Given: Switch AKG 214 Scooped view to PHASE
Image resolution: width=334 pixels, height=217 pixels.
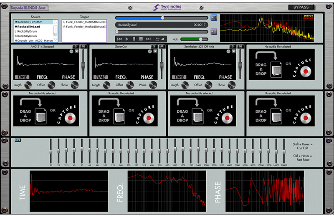Looking at the screenshot, I should [x=68, y=77].
